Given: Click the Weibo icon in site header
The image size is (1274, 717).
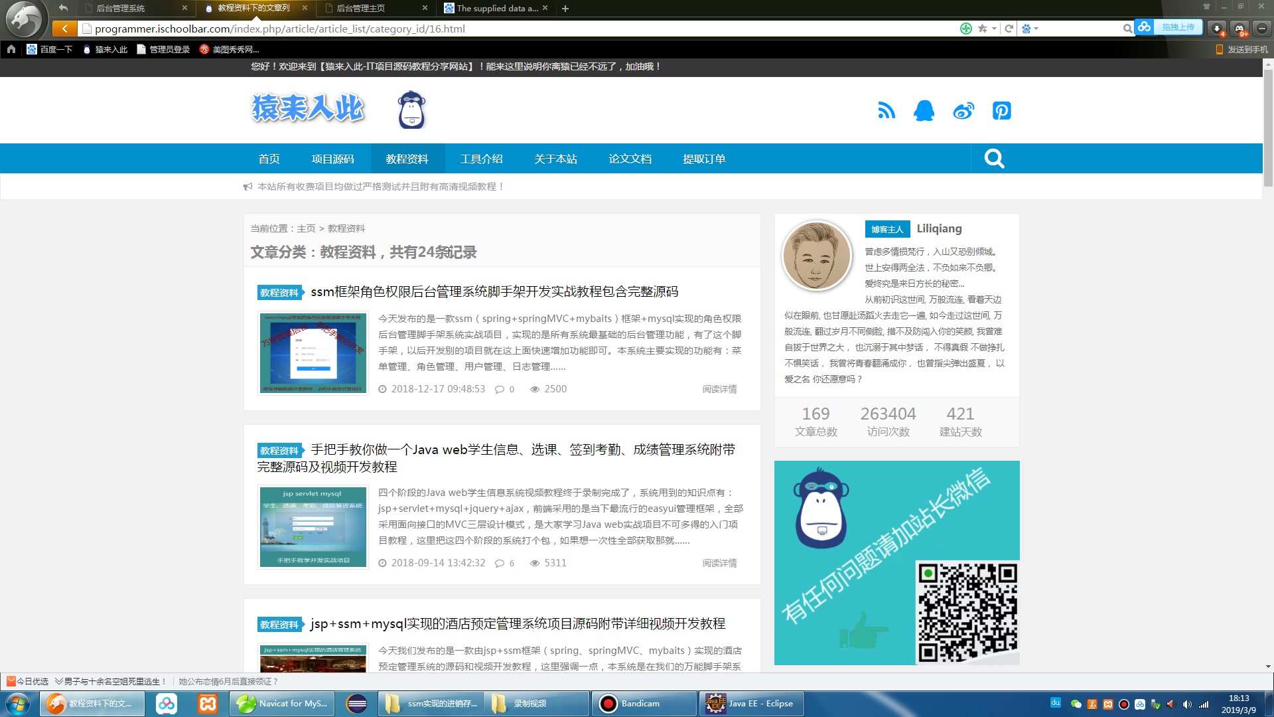Looking at the screenshot, I should tap(963, 110).
